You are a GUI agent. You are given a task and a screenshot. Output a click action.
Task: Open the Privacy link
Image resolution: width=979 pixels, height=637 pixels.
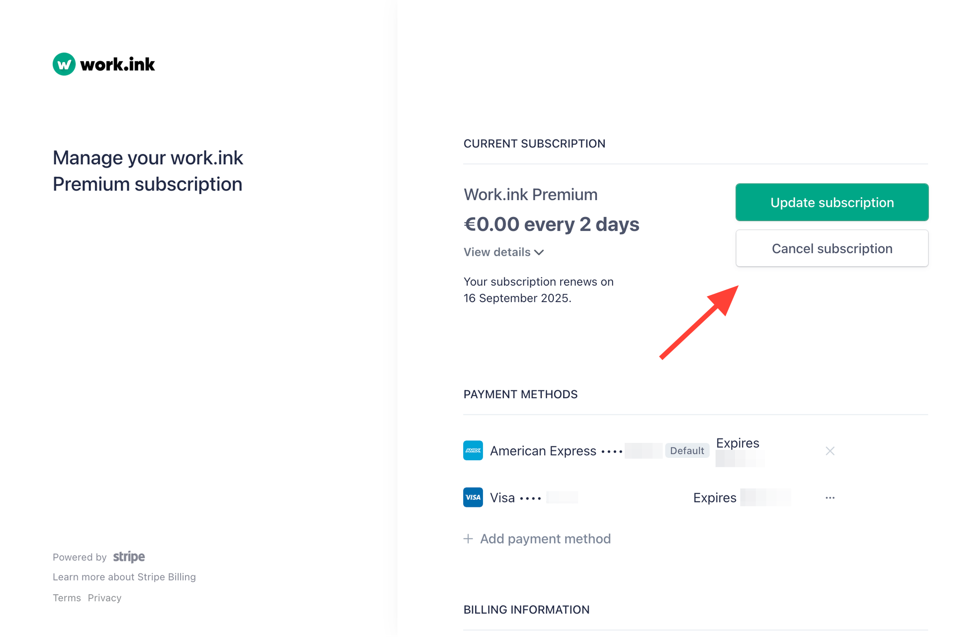click(x=104, y=598)
